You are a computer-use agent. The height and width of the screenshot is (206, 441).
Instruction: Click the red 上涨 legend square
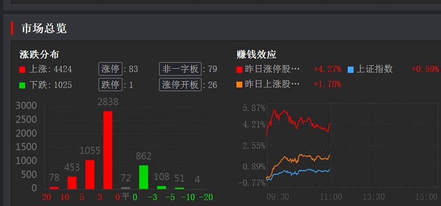[22, 70]
